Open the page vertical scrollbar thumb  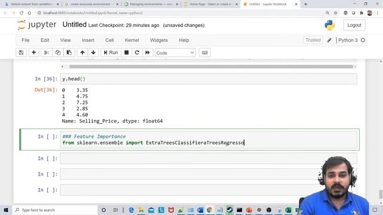pyautogui.click(x=381, y=194)
